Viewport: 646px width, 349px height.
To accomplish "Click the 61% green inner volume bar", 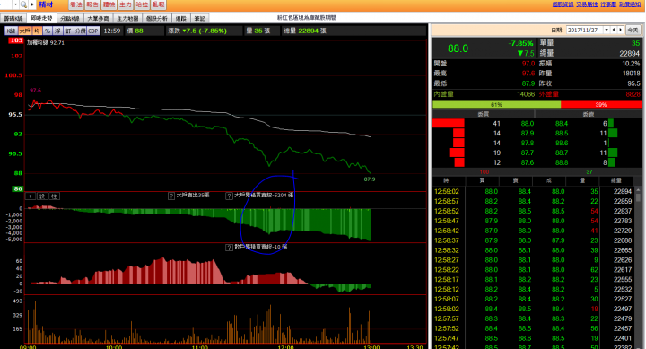I will [x=496, y=105].
